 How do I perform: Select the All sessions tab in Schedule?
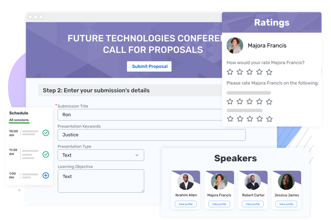pyautogui.click(x=19, y=120)
